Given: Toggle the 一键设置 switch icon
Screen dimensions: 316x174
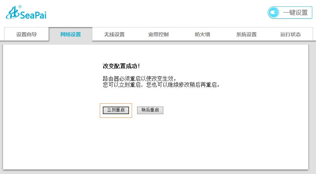Looking at the screenshot, I should coord(274,13).
